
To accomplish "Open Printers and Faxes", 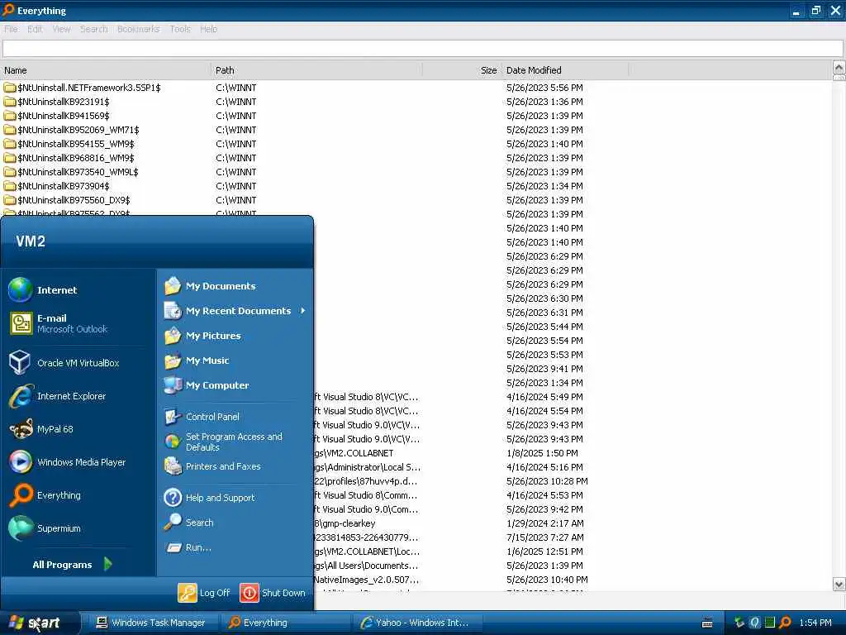I will pyautogui.click(x=212, y=466).
